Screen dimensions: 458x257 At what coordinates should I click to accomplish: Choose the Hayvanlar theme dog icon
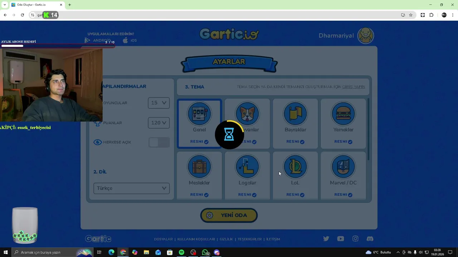point(247,114)
